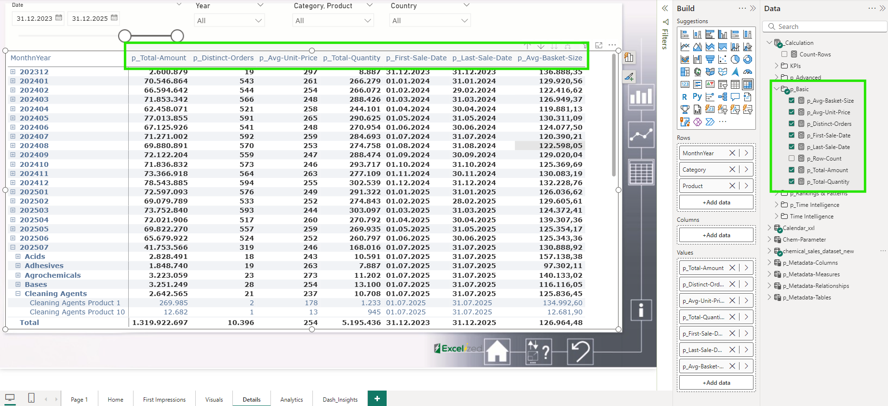Uncheck p_Avg-Basket-Size measure checkbox

pyautogui.click(x=792, y=100)
